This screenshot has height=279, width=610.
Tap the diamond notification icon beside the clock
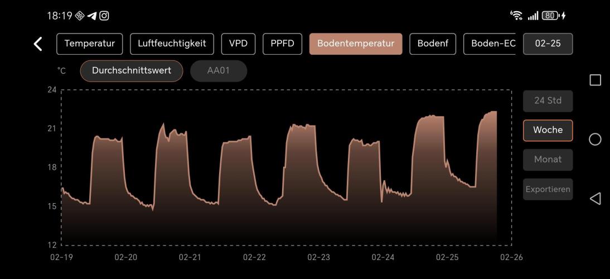click(79, 16)
